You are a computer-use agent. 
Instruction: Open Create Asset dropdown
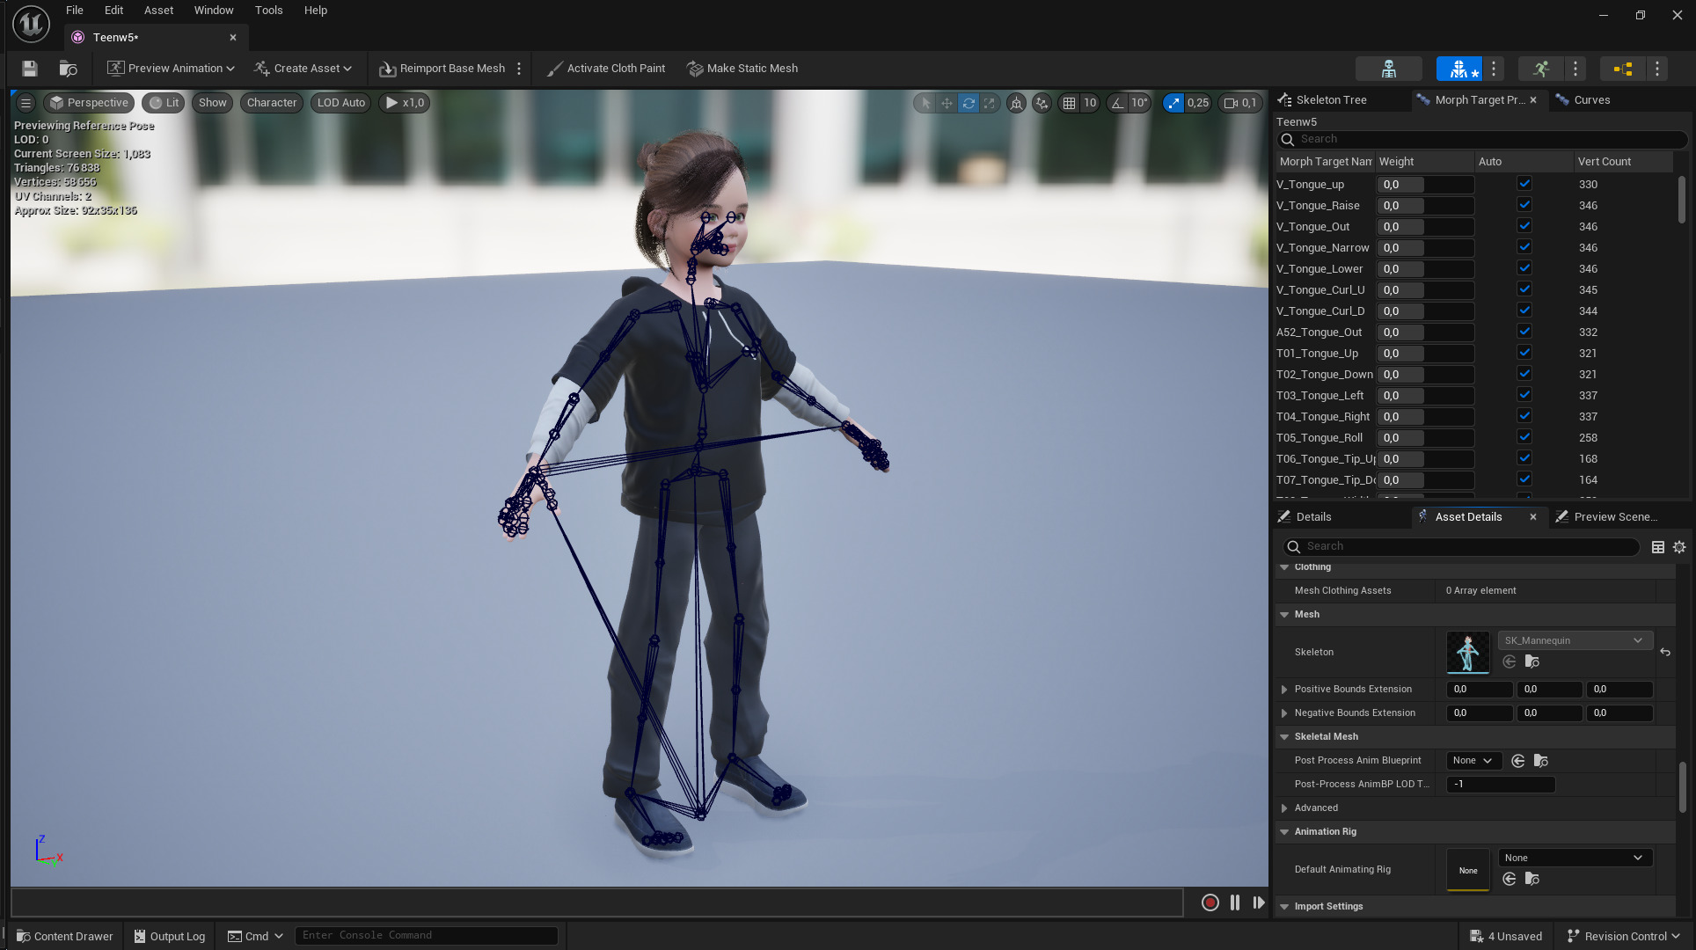(303, 69)
